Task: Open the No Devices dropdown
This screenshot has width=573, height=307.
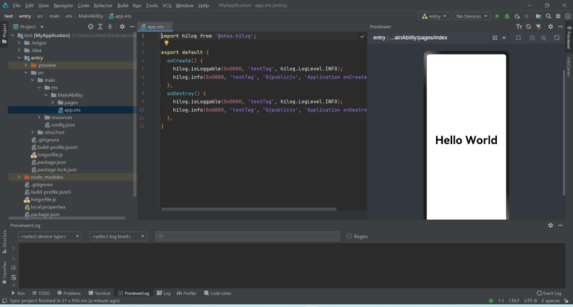Action: tap(471, 16)
